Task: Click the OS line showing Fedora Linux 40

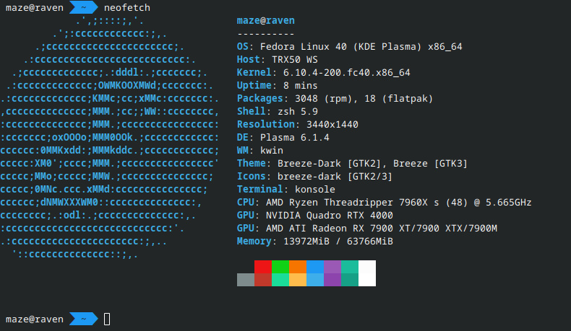Action: click(349, 46)
